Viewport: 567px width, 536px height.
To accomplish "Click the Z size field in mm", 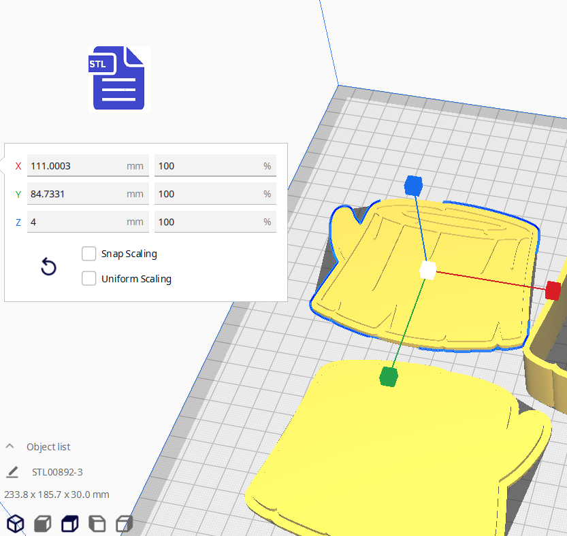I will click(x=75, y=222).
